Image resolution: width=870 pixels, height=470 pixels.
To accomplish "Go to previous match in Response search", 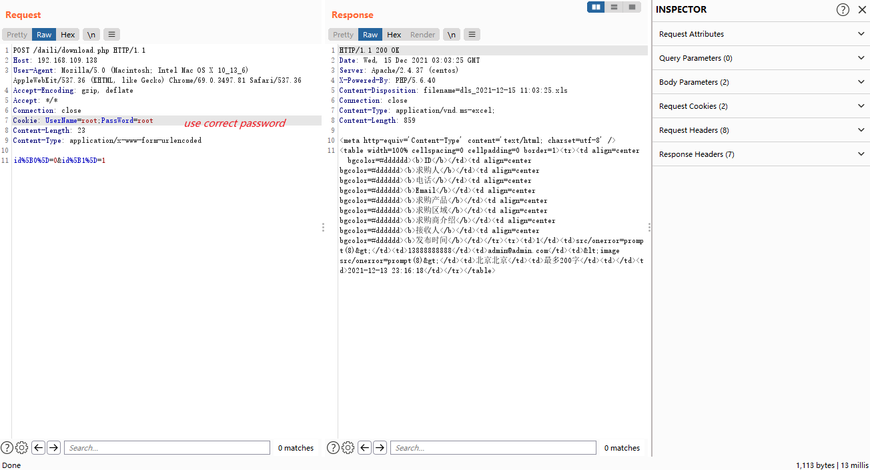I will pyautogui.click(x=365, y=448).
